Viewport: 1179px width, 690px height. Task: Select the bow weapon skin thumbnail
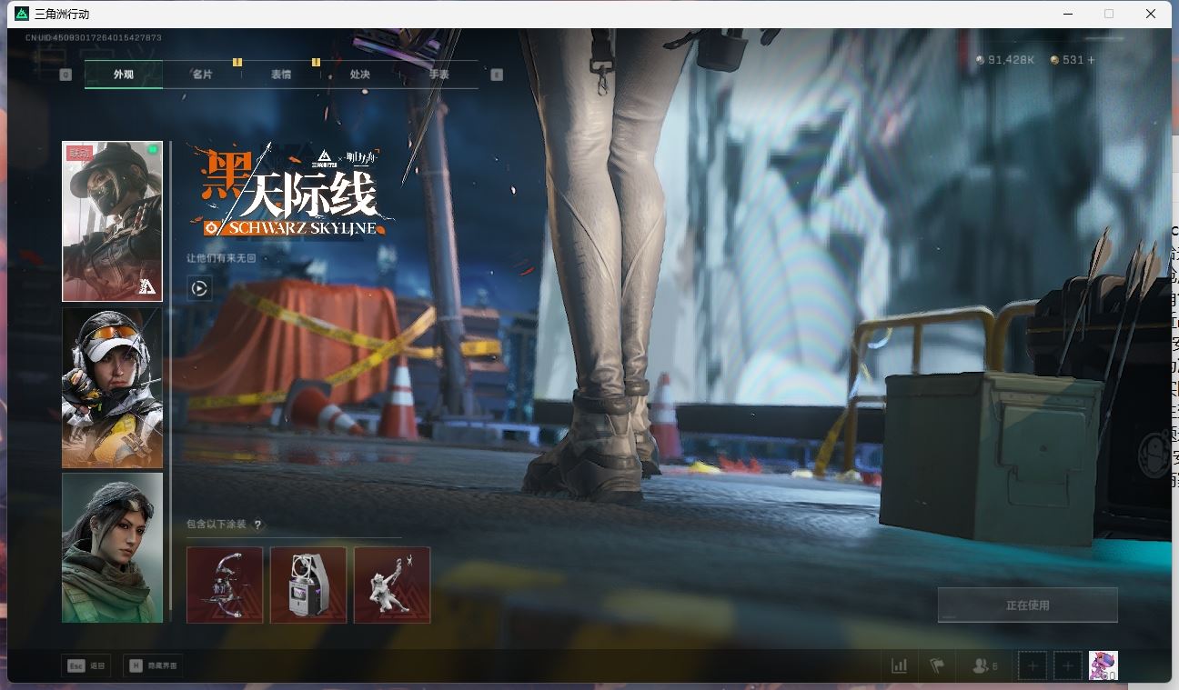[225, 585]
